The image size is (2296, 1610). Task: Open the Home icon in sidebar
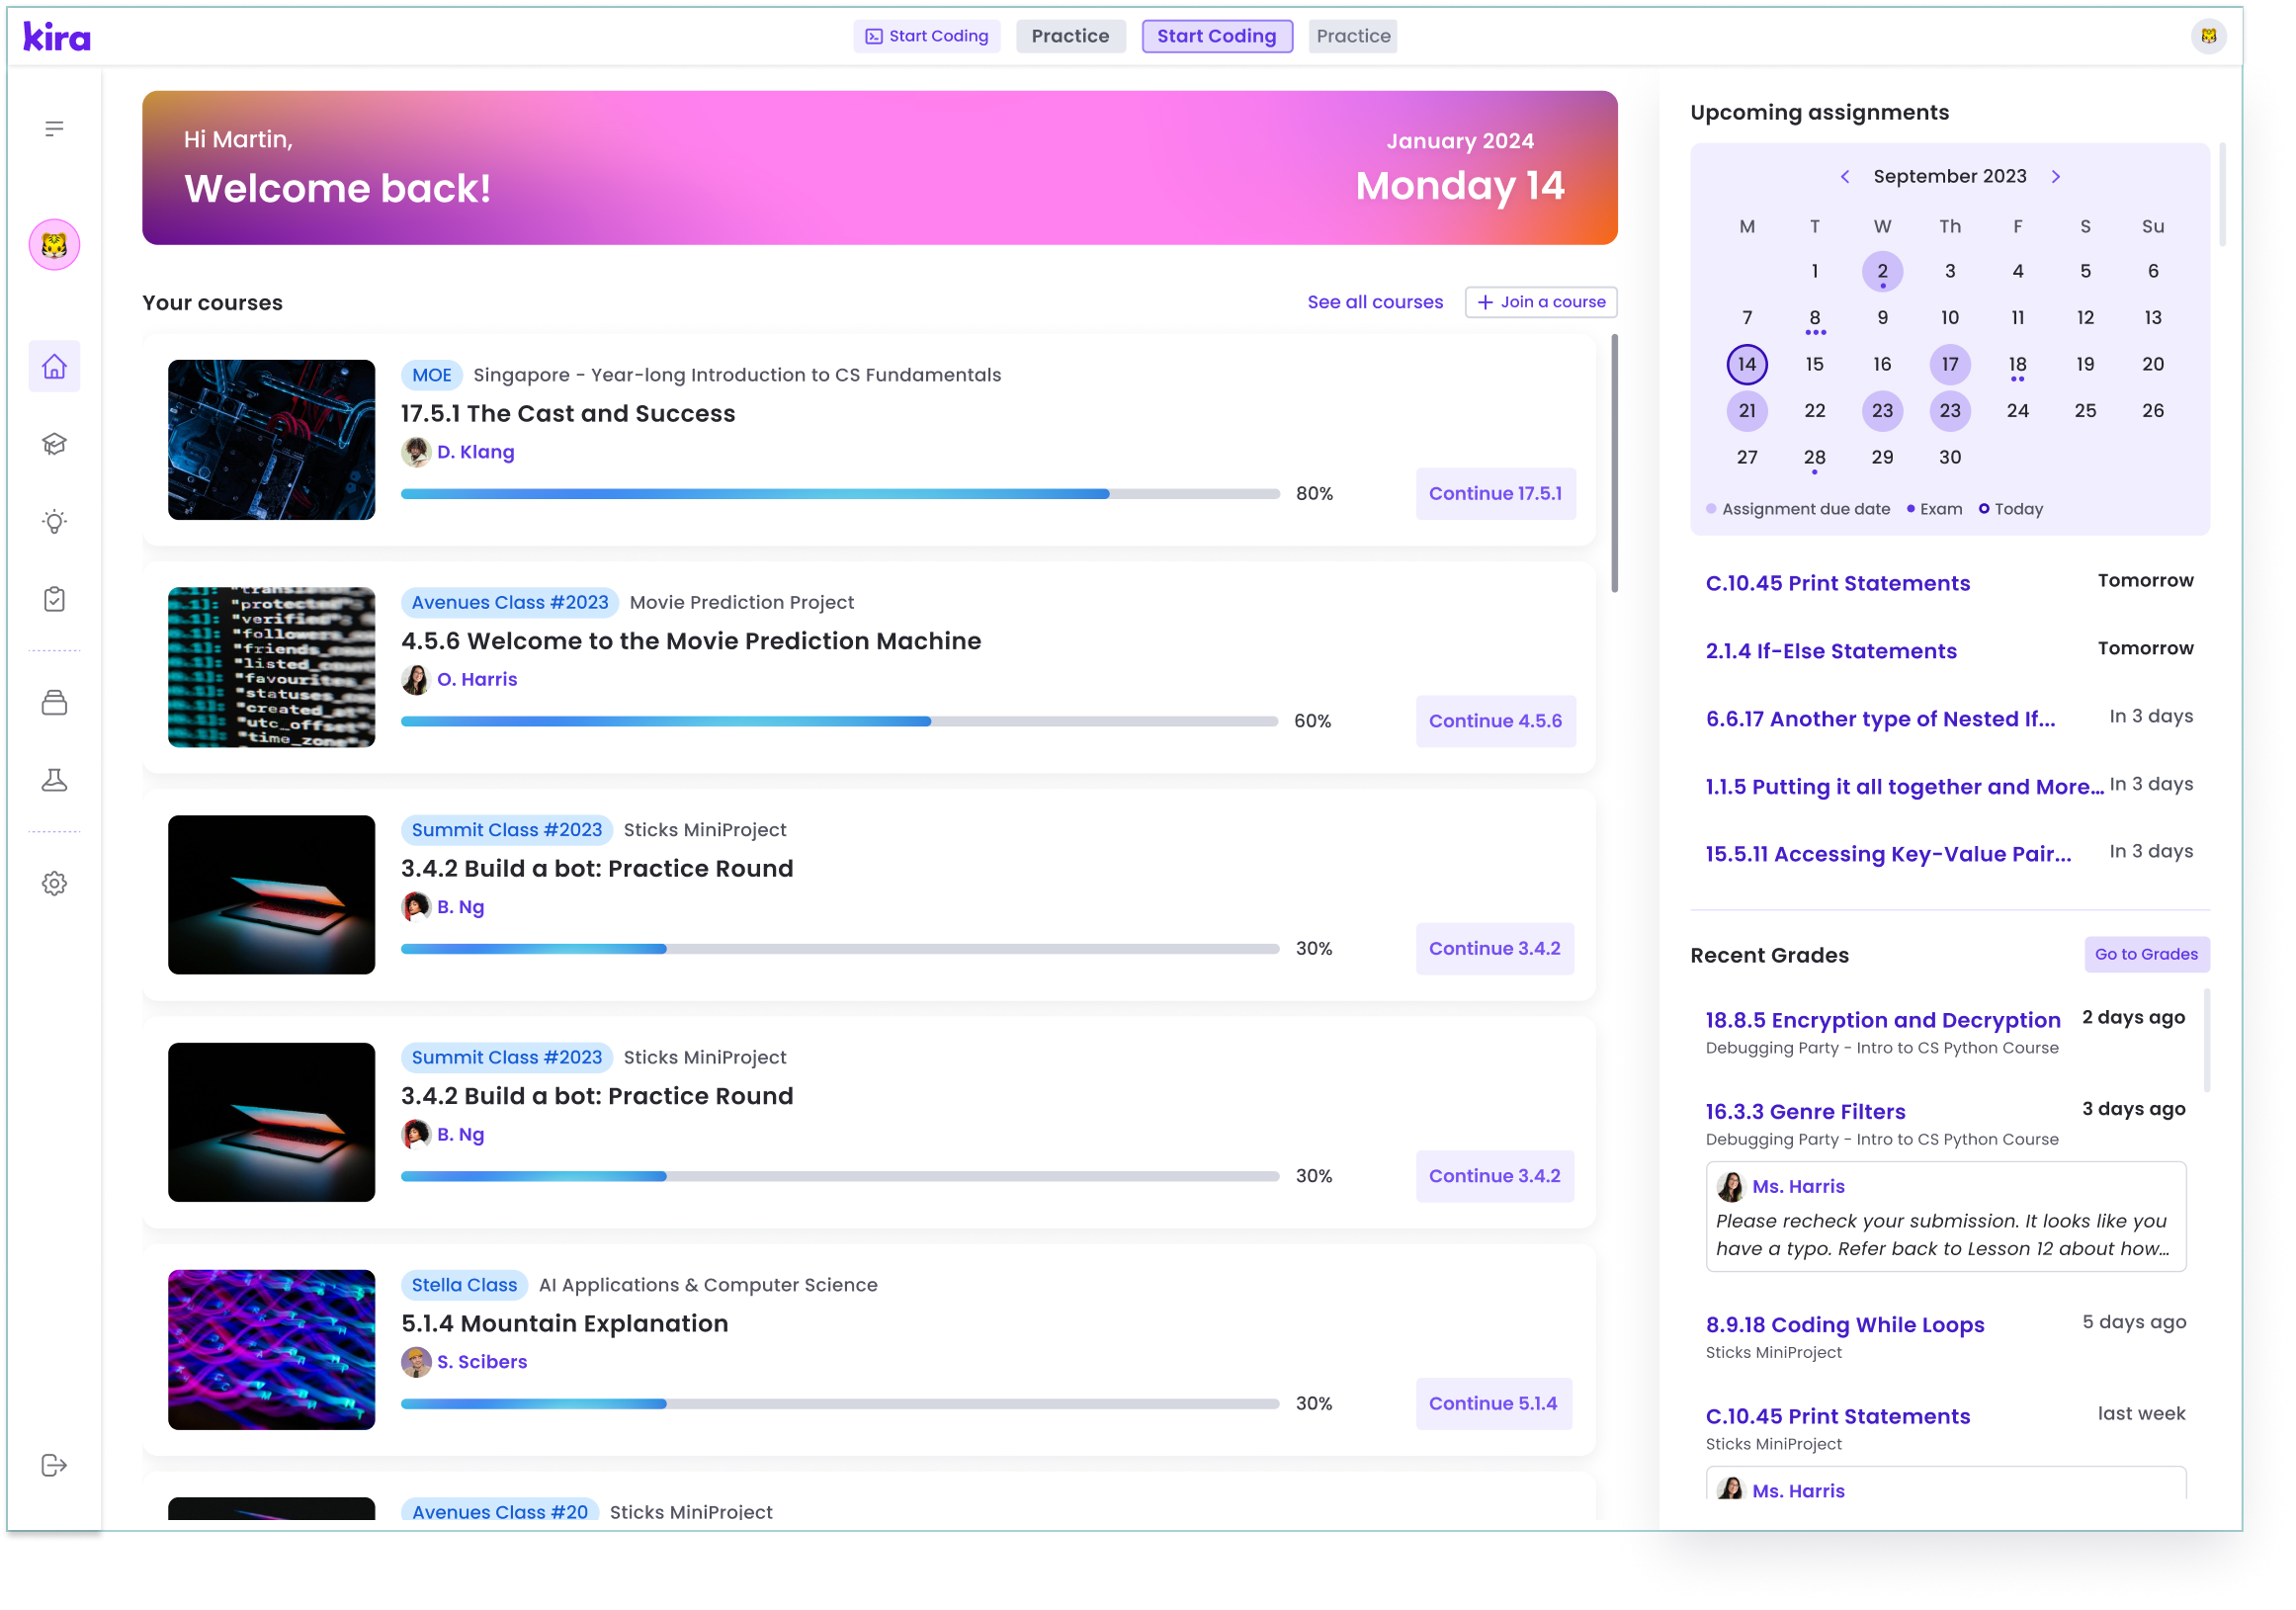54,367
